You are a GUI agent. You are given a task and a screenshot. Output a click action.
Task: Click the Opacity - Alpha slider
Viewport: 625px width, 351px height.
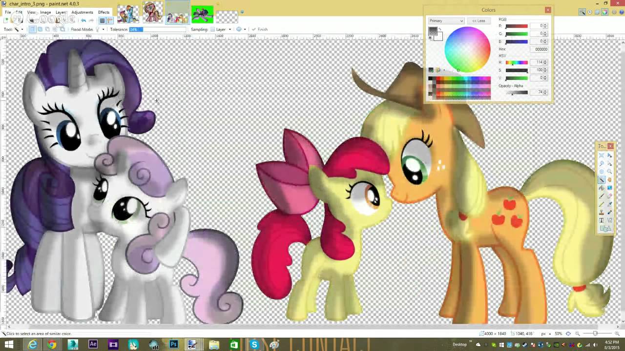click(x=517, y=92)
